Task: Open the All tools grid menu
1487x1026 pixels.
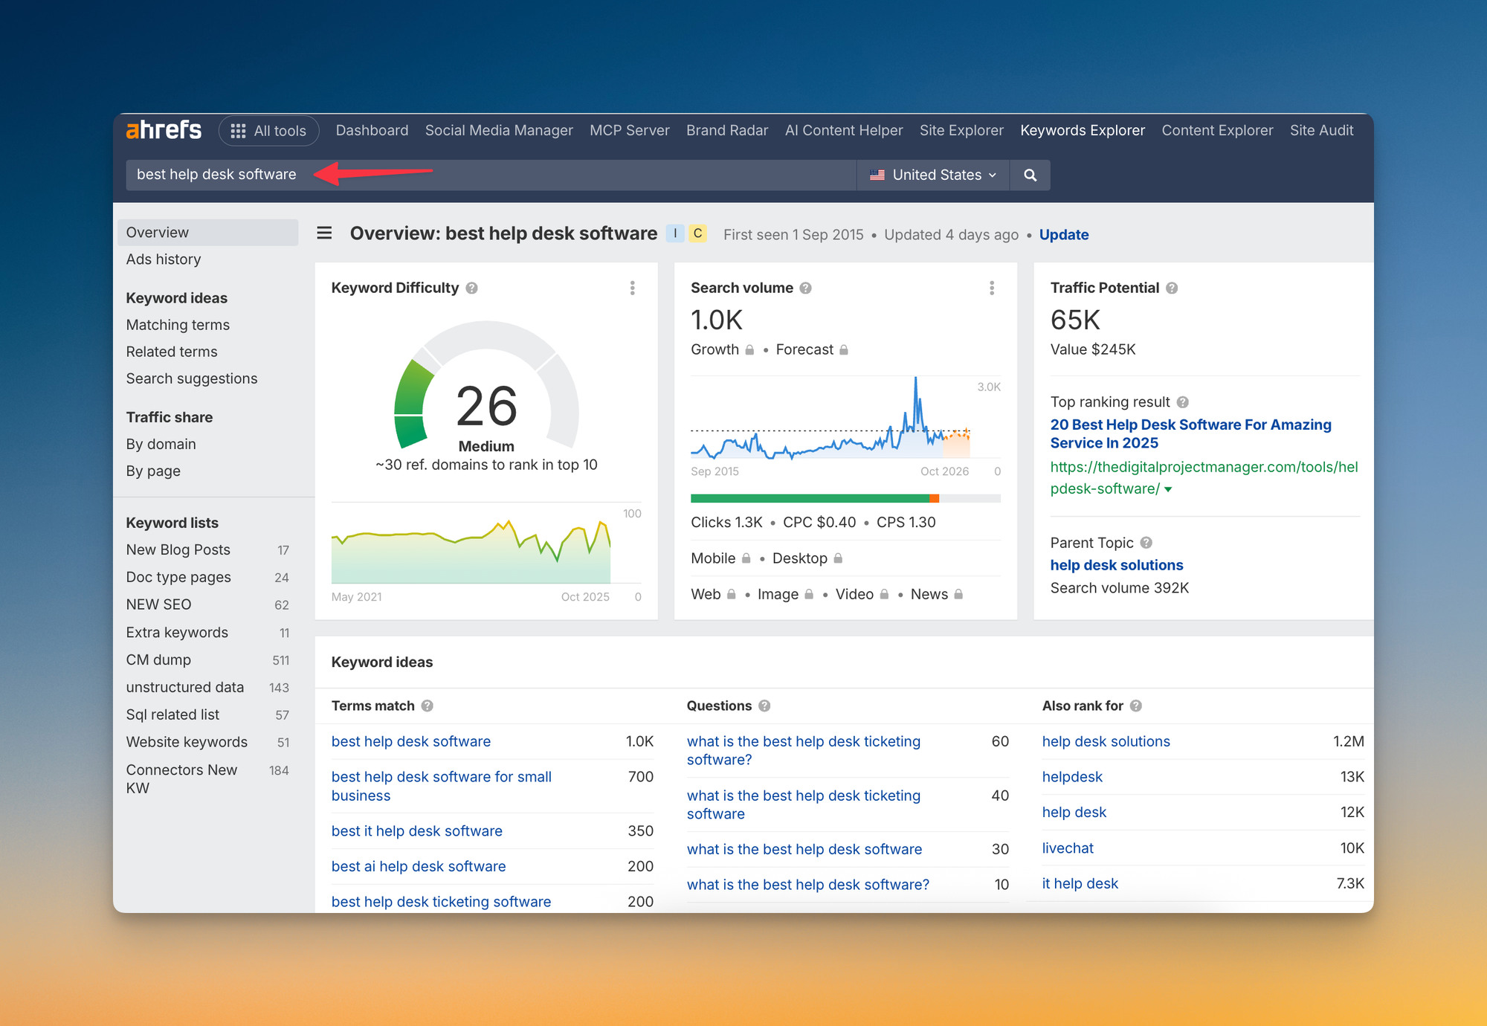Action: tap(268, 131)
